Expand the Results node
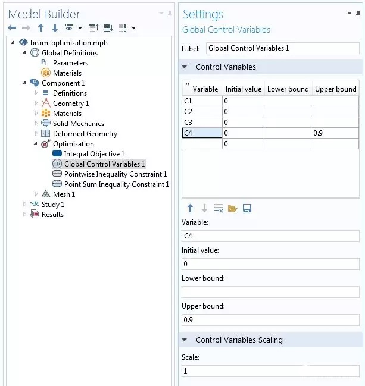 (x=24, y=214)
